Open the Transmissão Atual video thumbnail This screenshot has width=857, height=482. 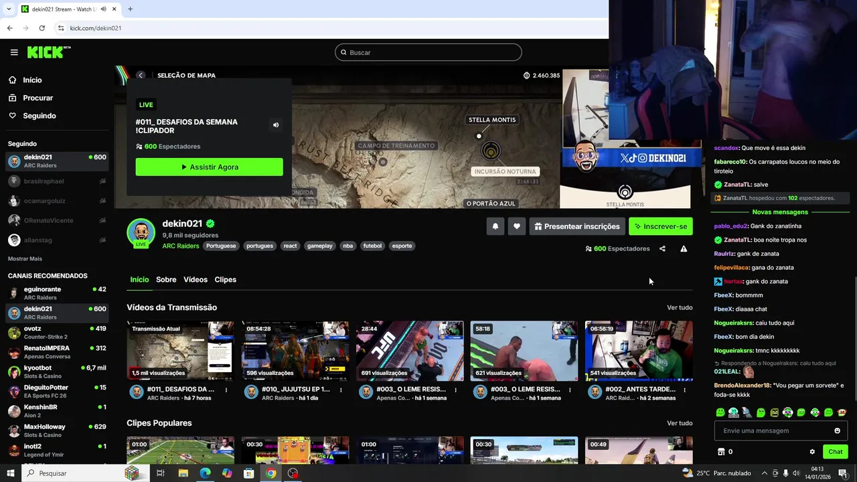[x=181, y=351]
